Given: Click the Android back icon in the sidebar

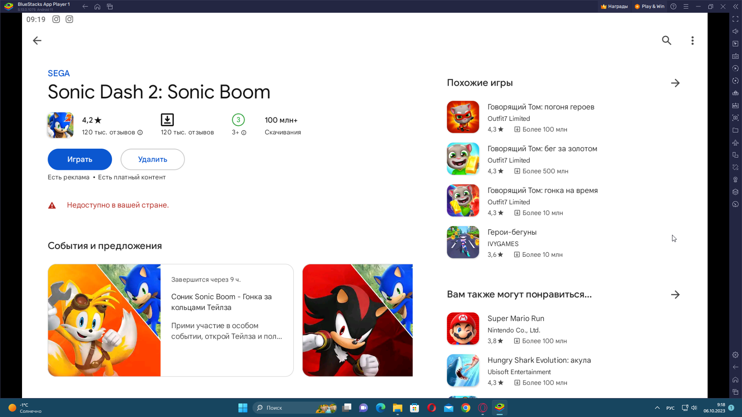Looking at the screenshot, I should (x=735, y=367).
